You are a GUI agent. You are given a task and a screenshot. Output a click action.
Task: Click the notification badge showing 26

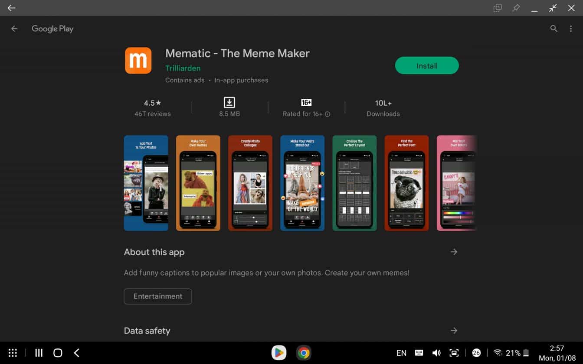coord(476,353)
